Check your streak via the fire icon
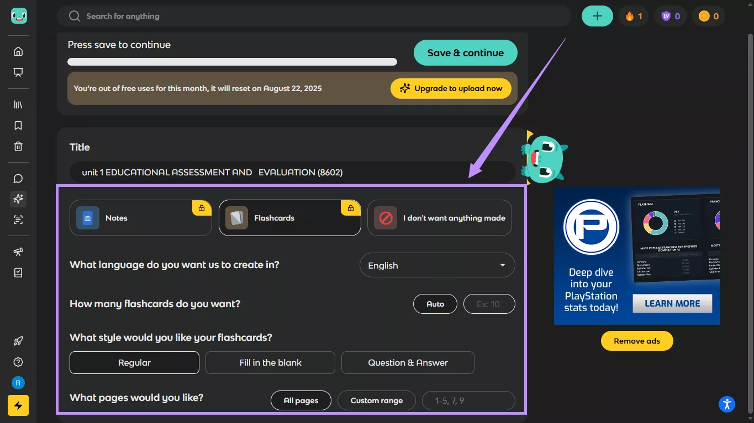This screenshot has width=754, height=423. tap(633, 15)
